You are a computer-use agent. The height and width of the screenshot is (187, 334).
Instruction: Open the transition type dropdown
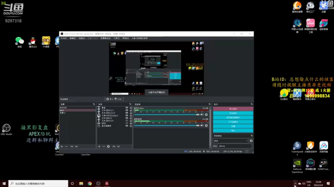click(x=231, y=141)
